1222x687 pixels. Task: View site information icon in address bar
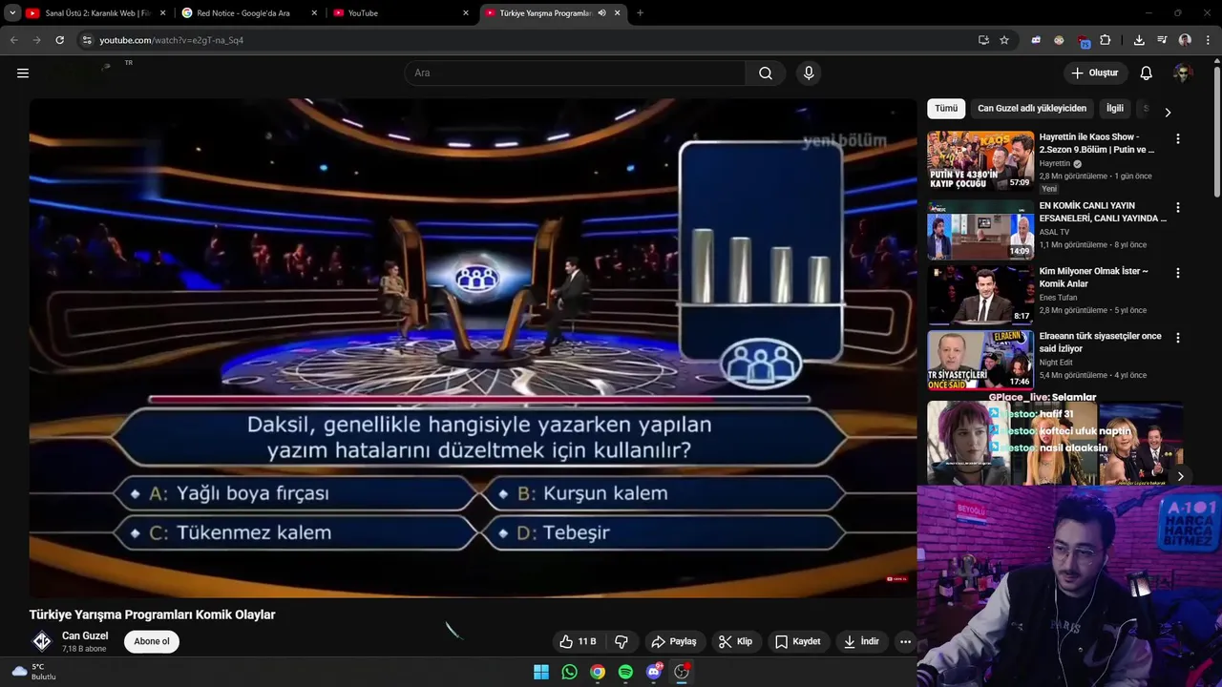pyautogui.click(x=86, y=40)
